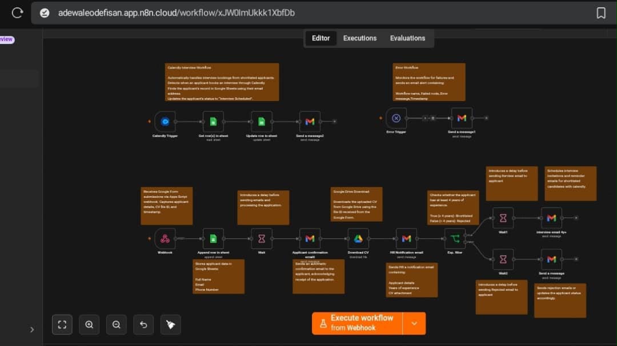Zoom out of the canvas

coord(117,324)
